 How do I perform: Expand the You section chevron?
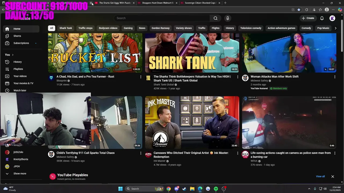point(13,55)
